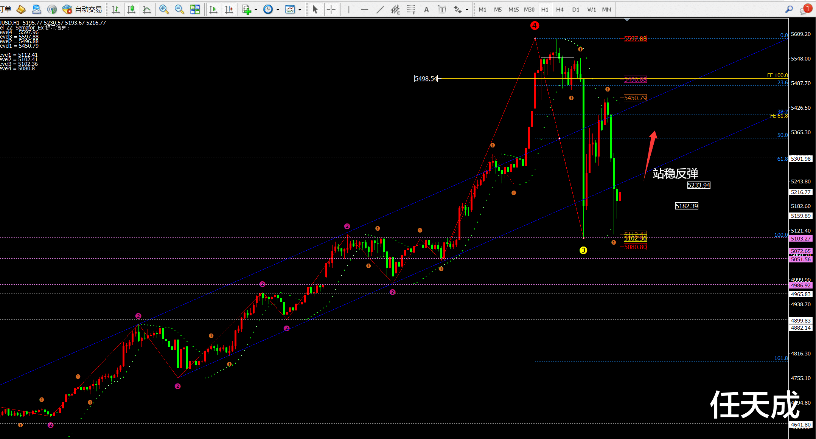Click the 5216.77 current price label
The image size is (816, 439).
[x=801, y=192]
